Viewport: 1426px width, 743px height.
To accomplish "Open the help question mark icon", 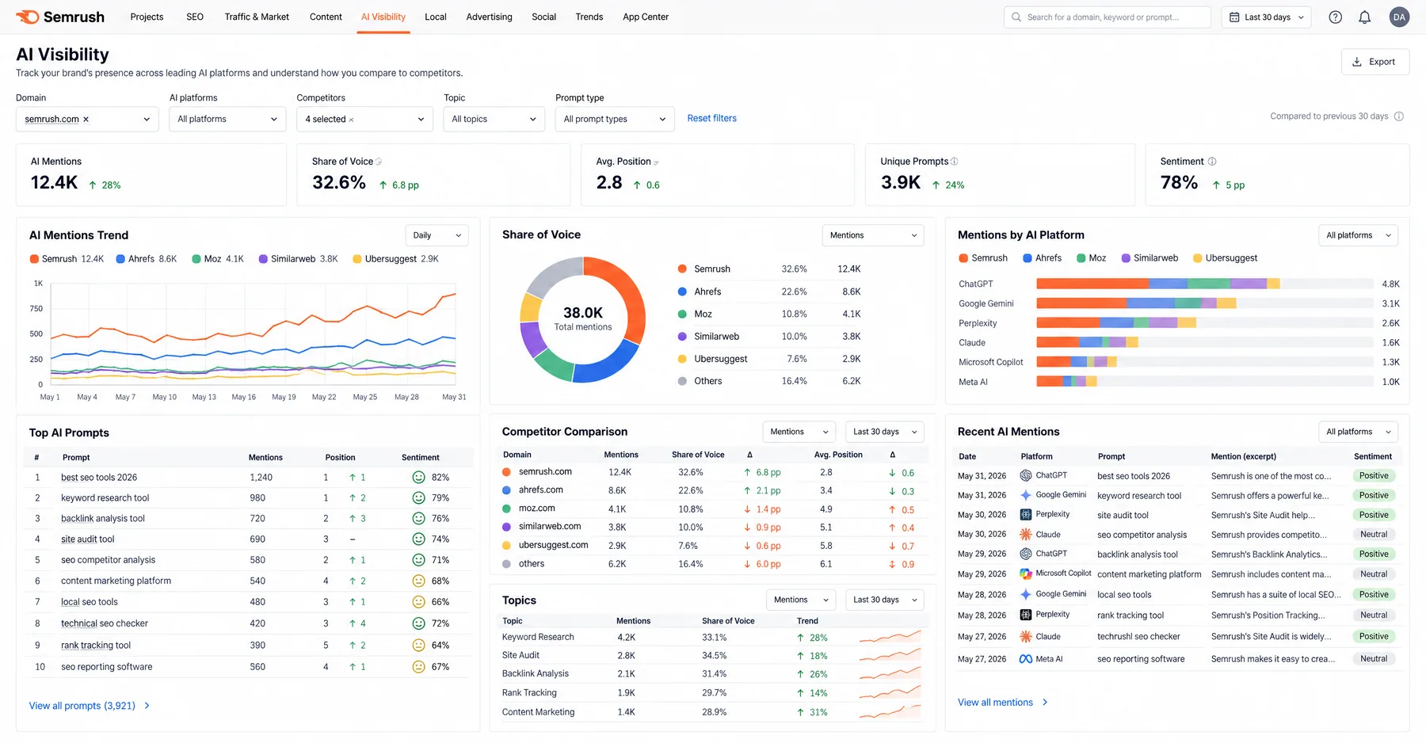I will click(x=1336, y=17).
